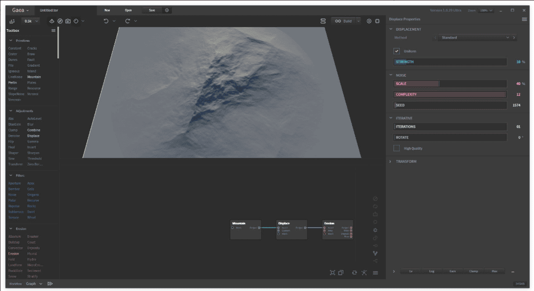The height and width of the screenshot is (291, 534).
Task: Click the clock-style icon in viewport toolbar
Action: pos(76,21)
